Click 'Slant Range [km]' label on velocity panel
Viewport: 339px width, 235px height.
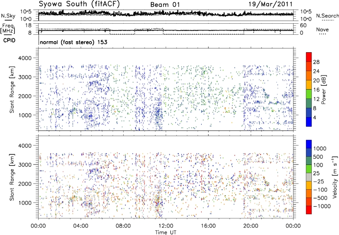(x=12, y=177)
